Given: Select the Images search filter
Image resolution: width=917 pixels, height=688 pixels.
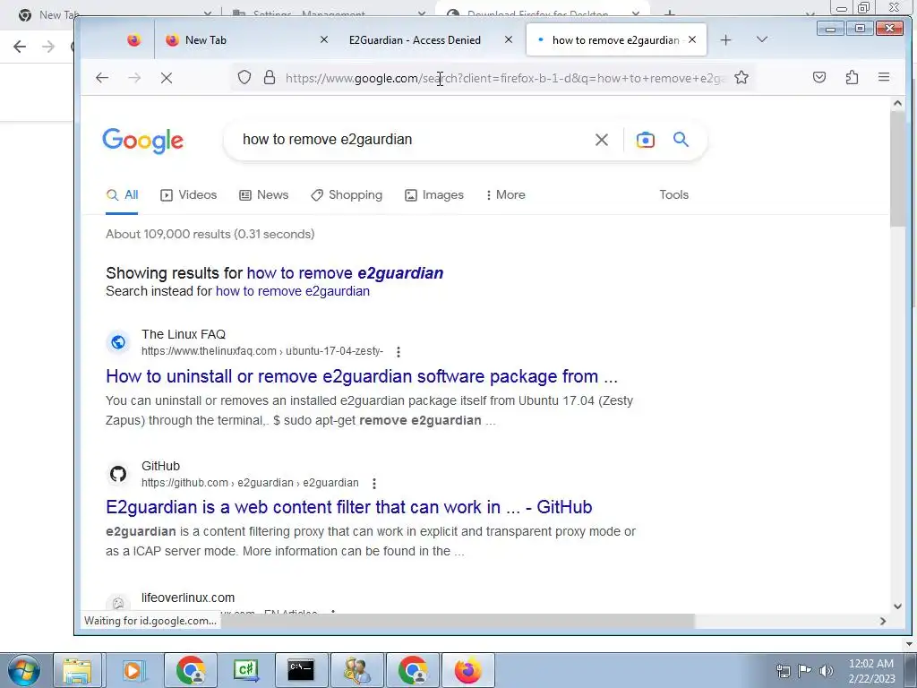Looking at the screenshot, I should (434, 194).
